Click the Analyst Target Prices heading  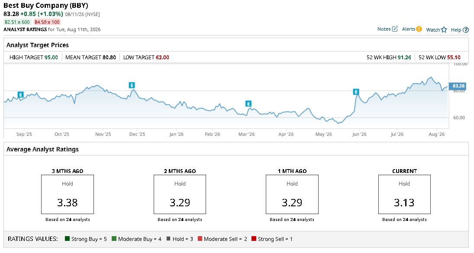pyautogui.click(x=38, y=45)
